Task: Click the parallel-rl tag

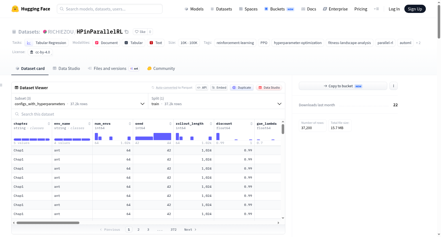Action: [385, 43]
